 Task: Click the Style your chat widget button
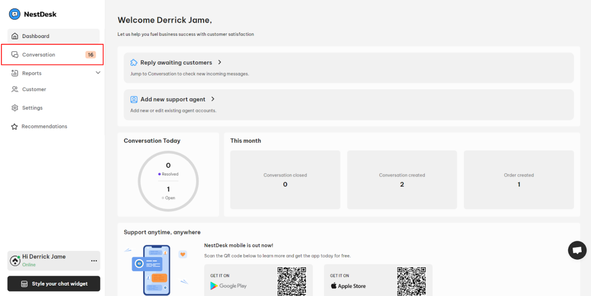coord(54,283)
